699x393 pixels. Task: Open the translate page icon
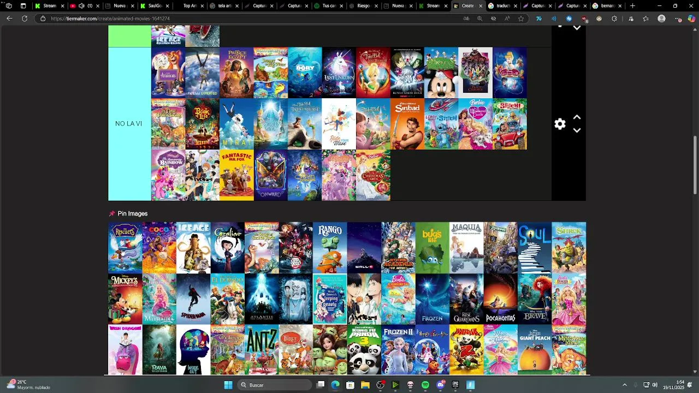coord(466,19)
